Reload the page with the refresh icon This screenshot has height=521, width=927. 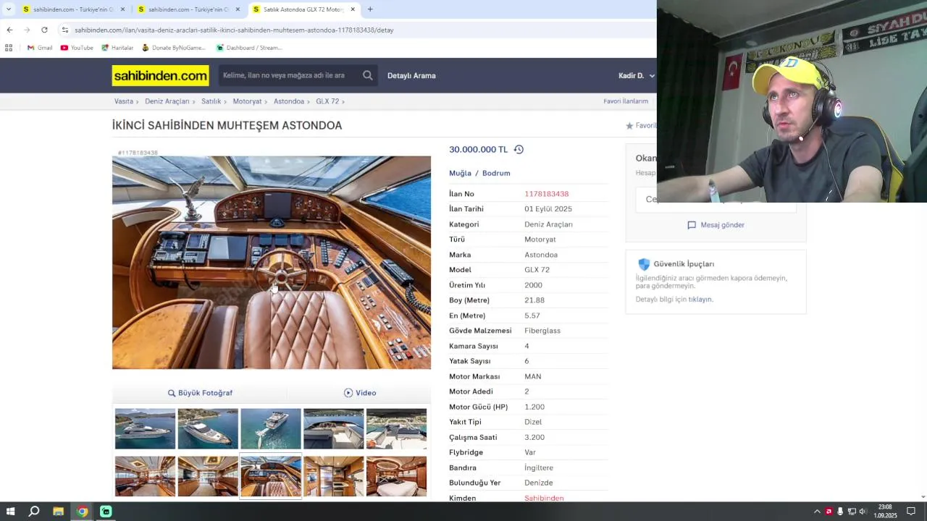(44, 30)
